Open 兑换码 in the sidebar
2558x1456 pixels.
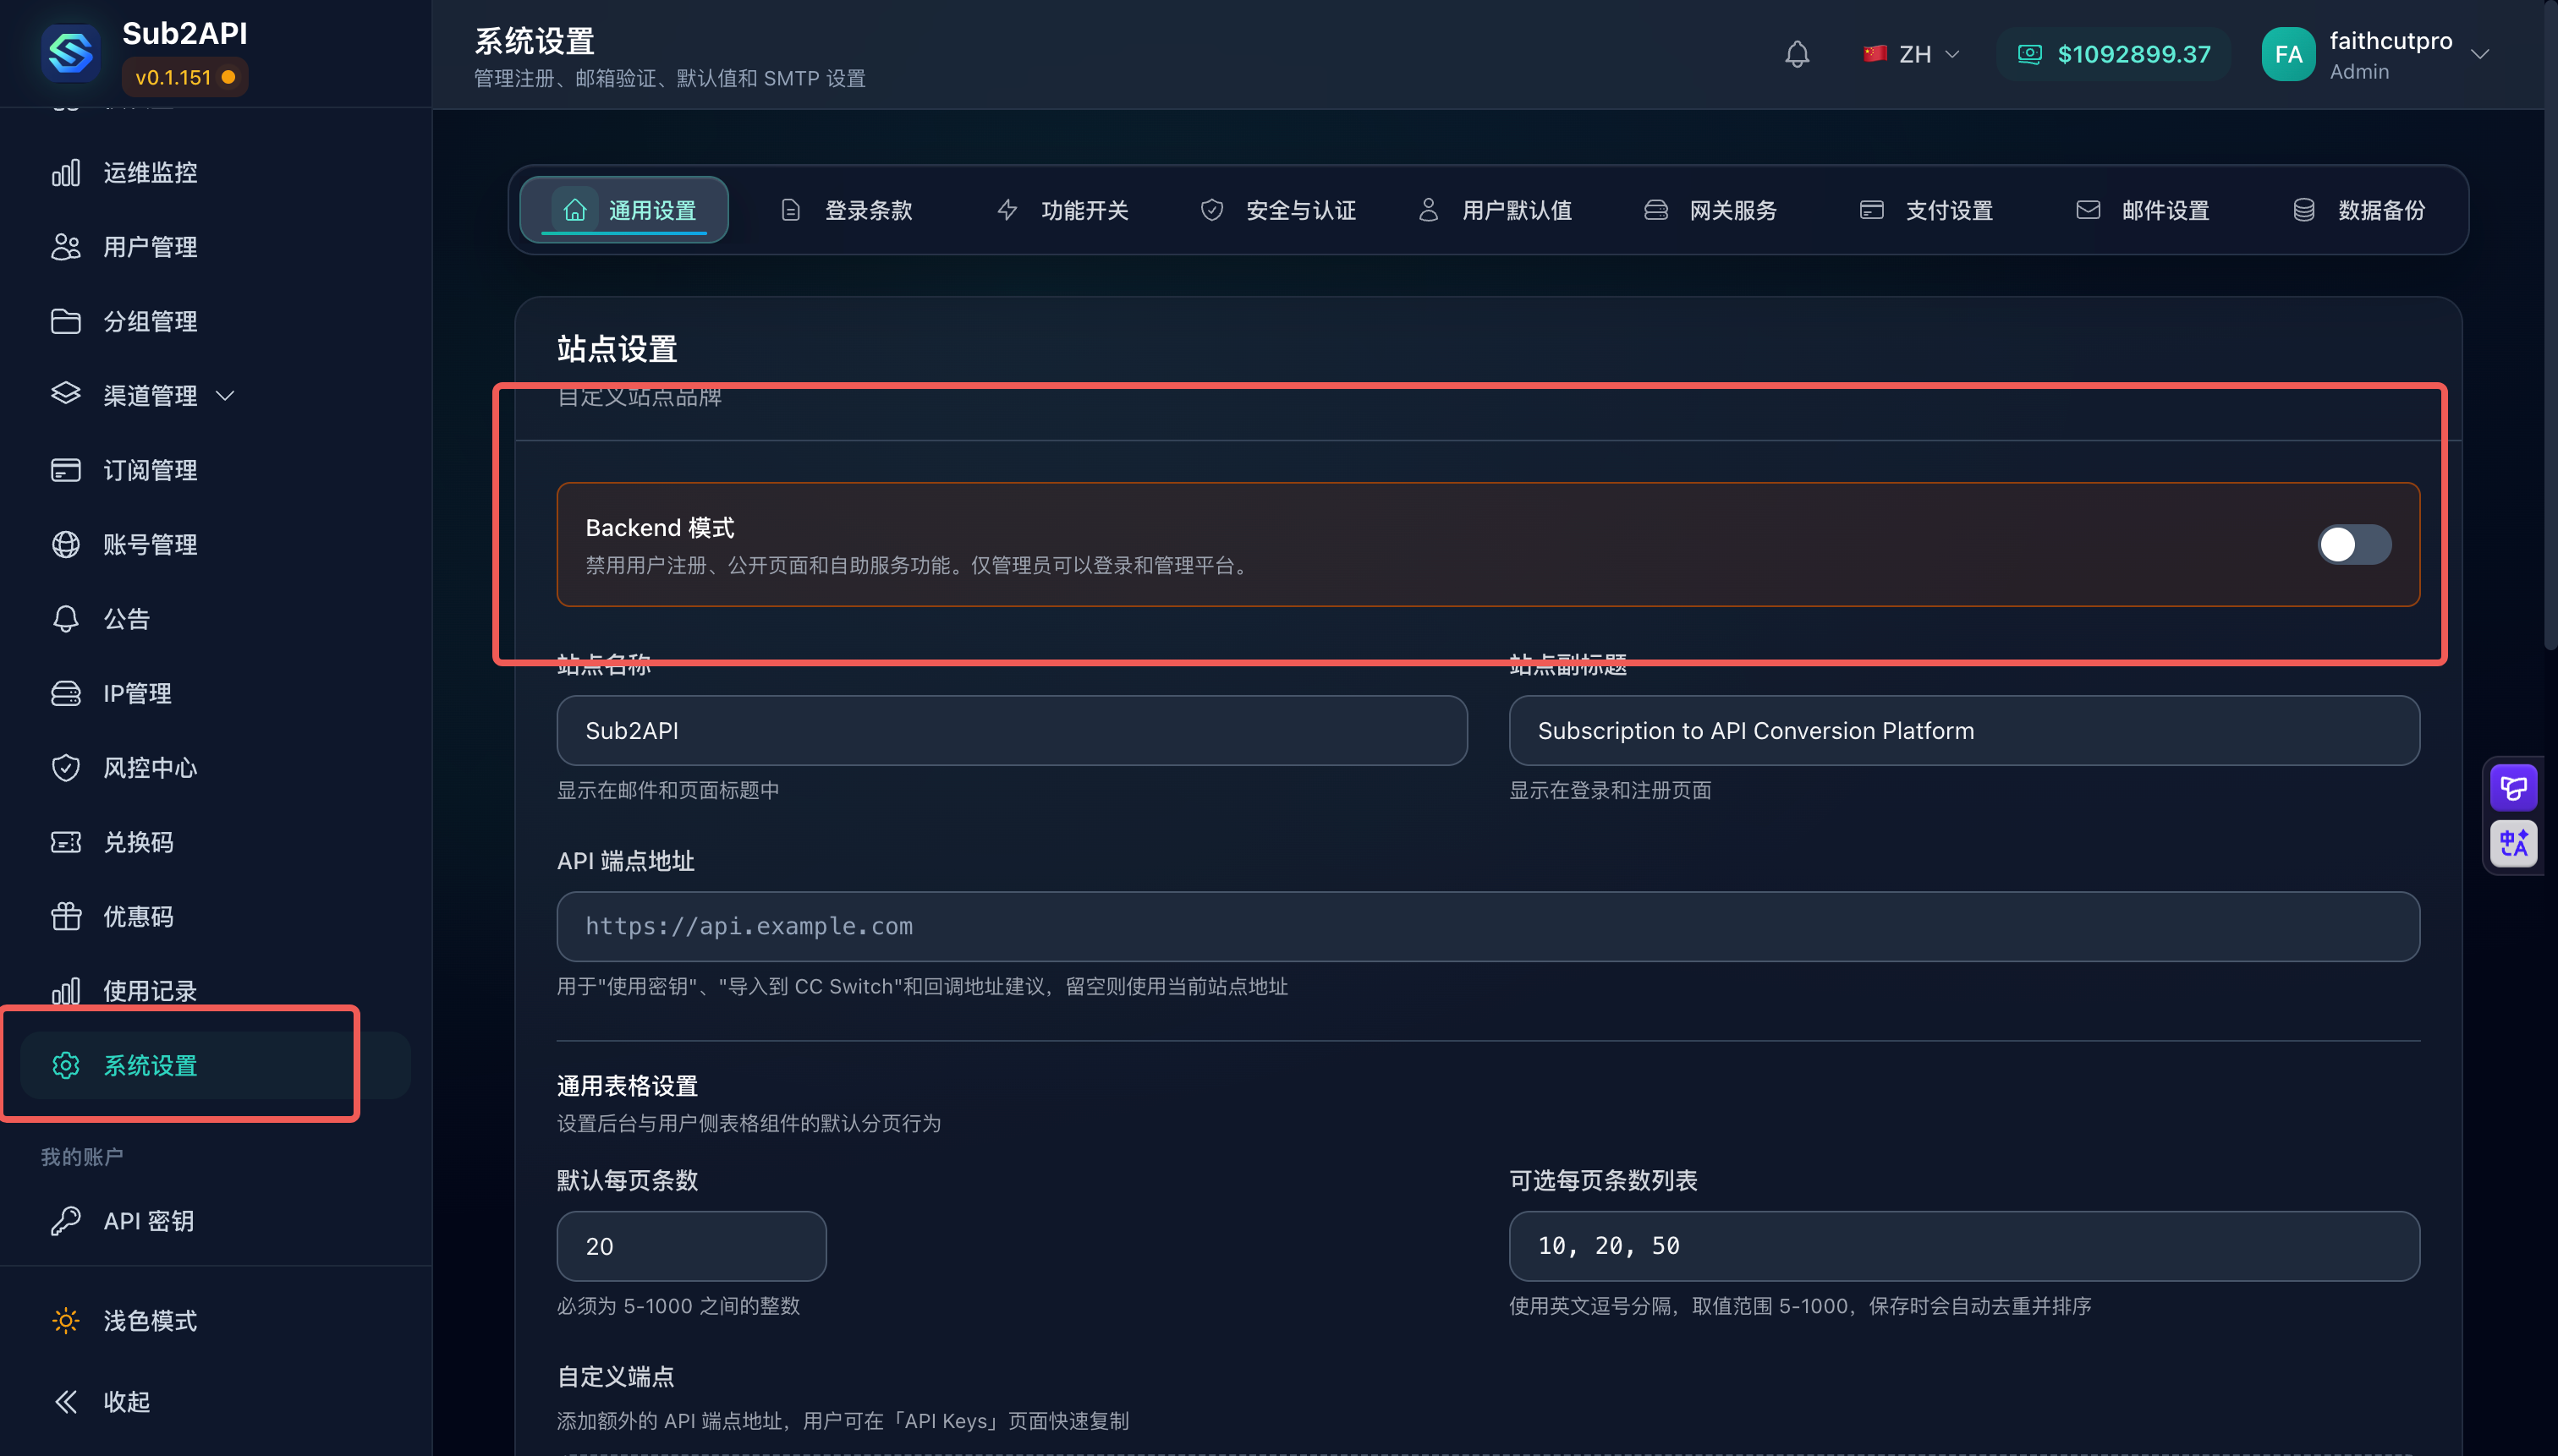coord(215,842)
